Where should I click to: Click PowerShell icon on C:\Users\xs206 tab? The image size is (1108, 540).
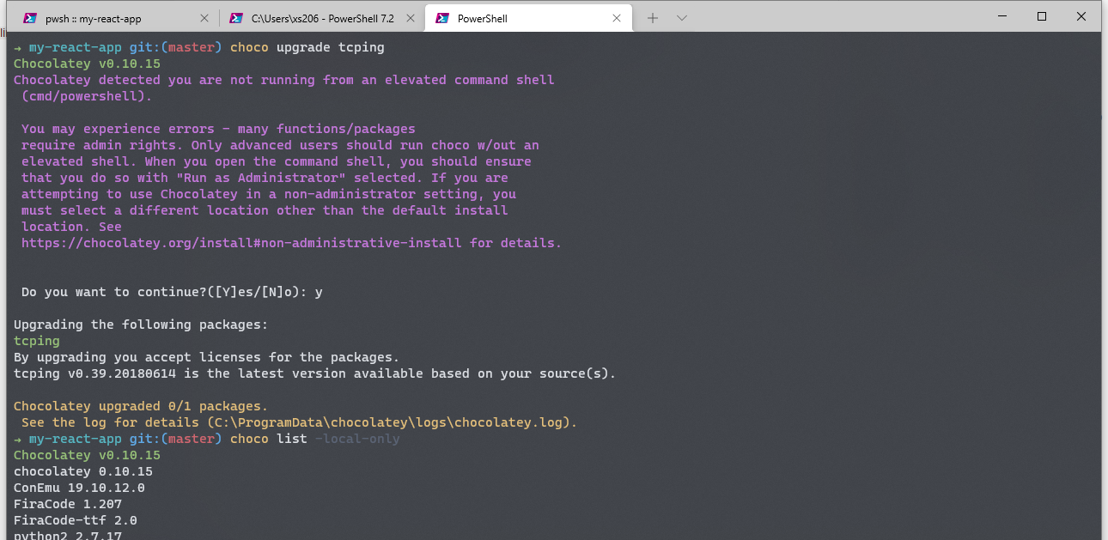(236, 18)
